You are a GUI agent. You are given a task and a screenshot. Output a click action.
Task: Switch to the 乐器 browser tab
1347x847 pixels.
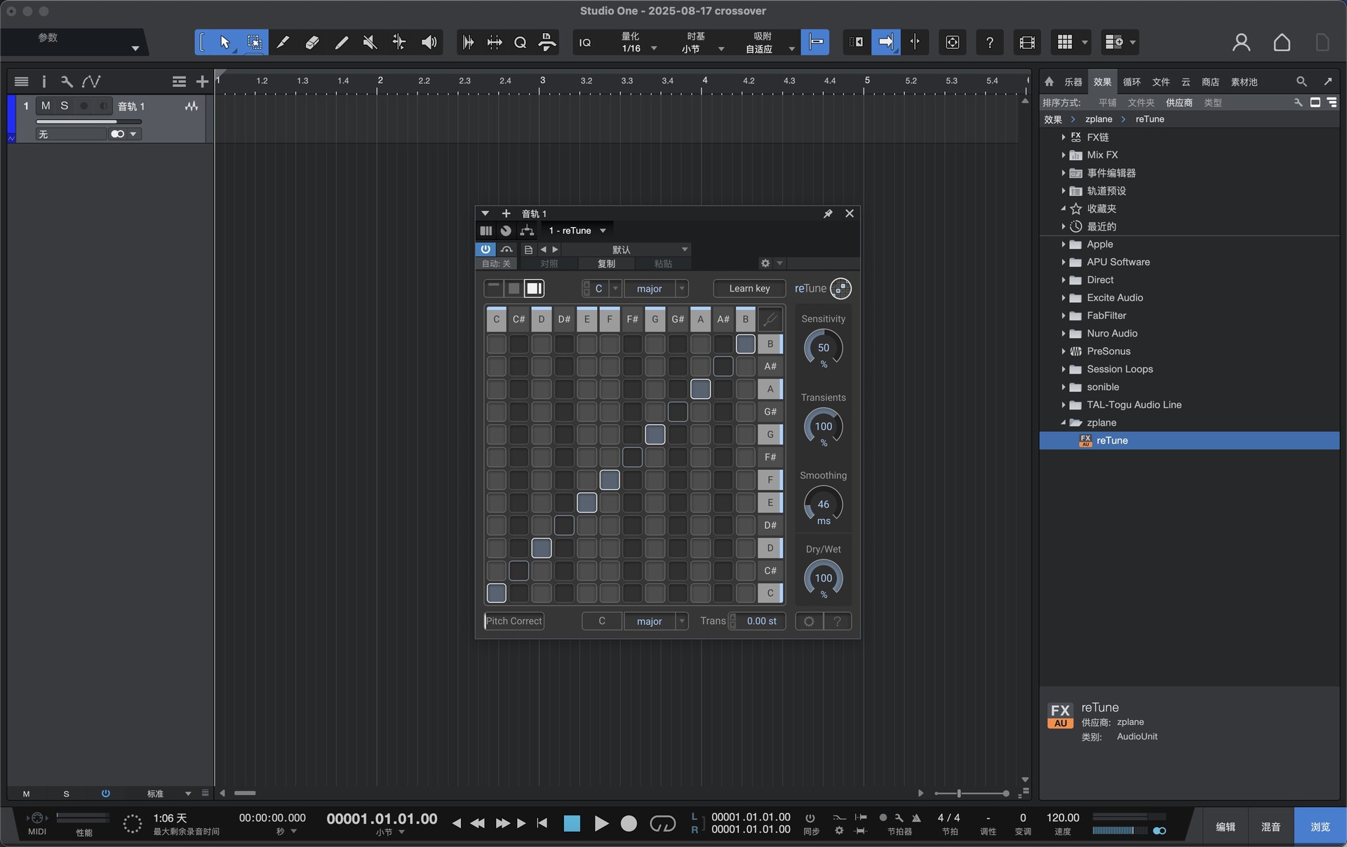pos(1073,82)
